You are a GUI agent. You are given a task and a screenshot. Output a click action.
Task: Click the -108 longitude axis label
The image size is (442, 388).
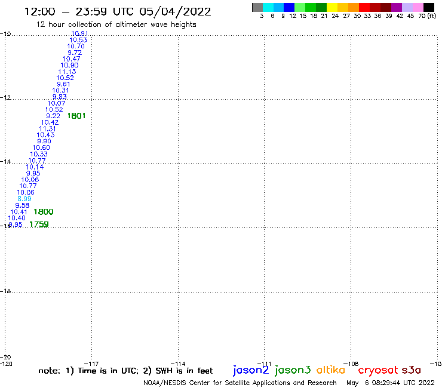(351, 364)
